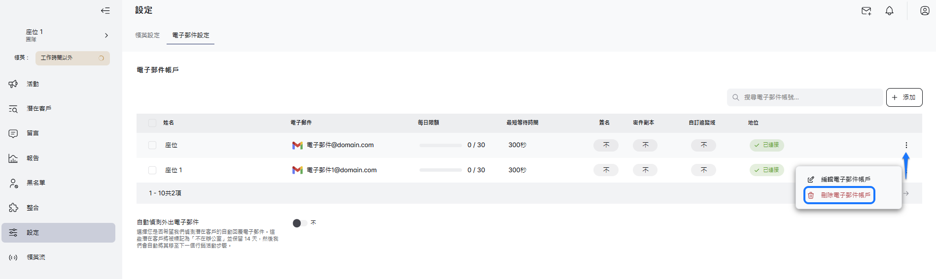Click the three-dot menu for 座位 row
Image resolution: width=936 pixels, height=279 pixels.
click(x=906, y=145)
